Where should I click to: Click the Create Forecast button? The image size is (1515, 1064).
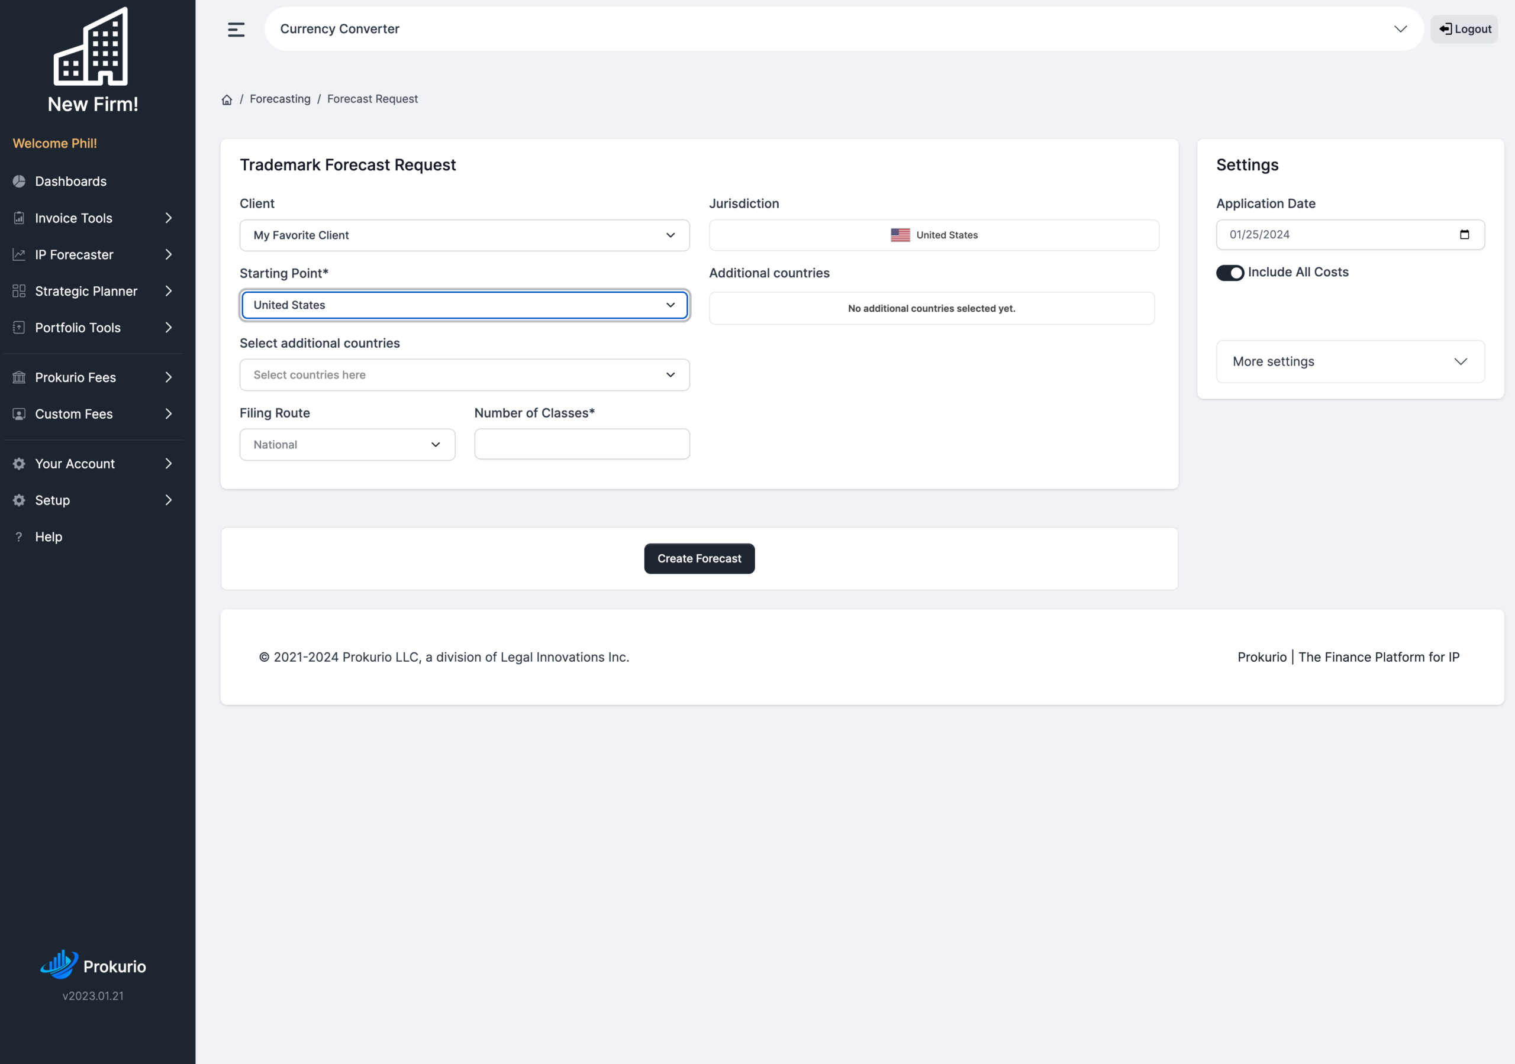tap(700, 559)
